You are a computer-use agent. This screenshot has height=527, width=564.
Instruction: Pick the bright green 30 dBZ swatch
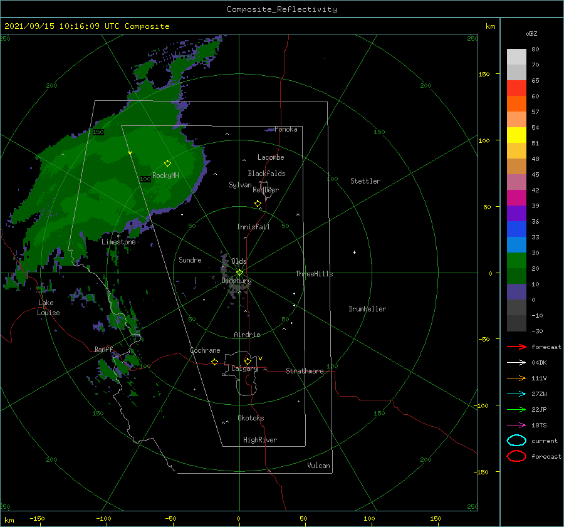(516, 260)
